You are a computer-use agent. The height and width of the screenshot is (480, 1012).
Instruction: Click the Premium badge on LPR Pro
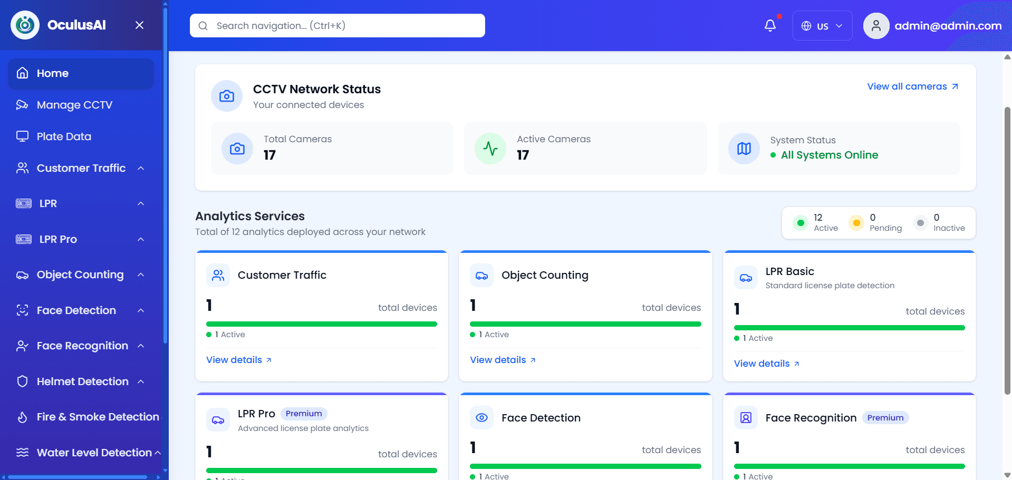tap(304, 414)
